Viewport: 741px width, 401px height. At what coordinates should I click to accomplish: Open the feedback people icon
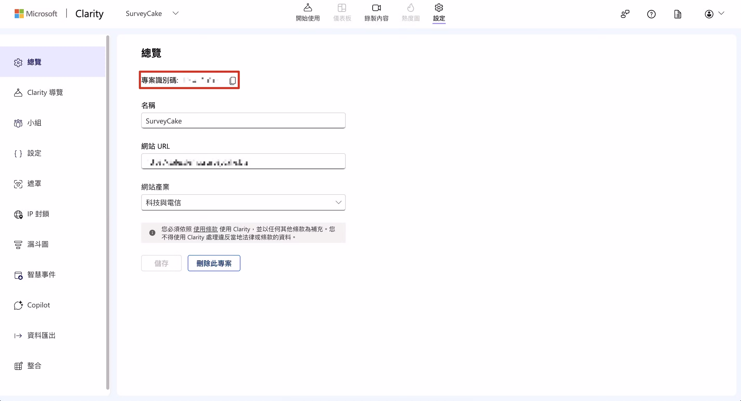tap(625, 14)
